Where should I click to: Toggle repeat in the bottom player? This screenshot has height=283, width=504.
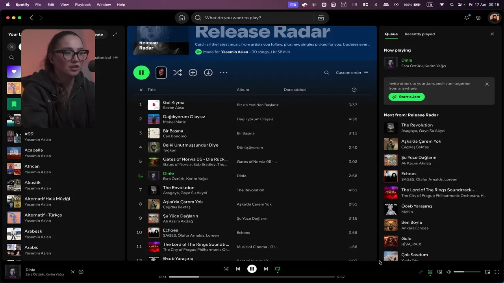pos(278,269)
